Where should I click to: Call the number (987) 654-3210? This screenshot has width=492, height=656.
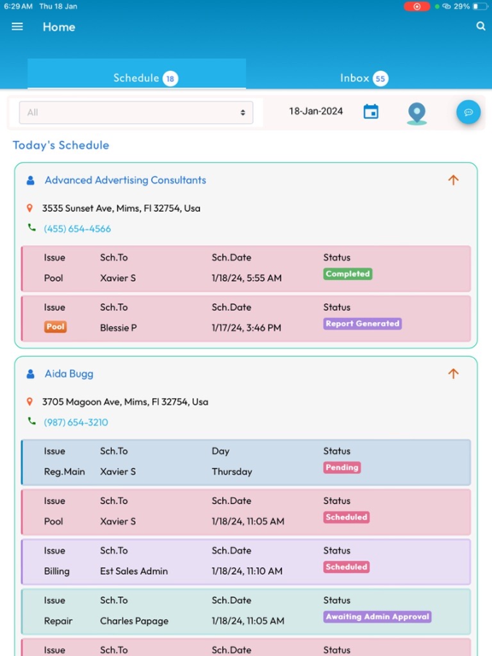[76, 422]
